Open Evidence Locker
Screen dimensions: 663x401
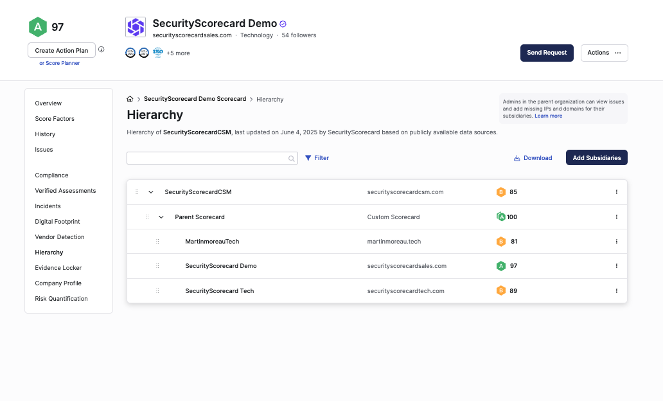pyautogui.click(x=58, y=268)
